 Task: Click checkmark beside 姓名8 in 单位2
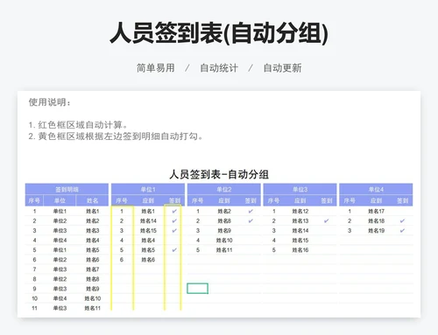click(x=251, y=220)
